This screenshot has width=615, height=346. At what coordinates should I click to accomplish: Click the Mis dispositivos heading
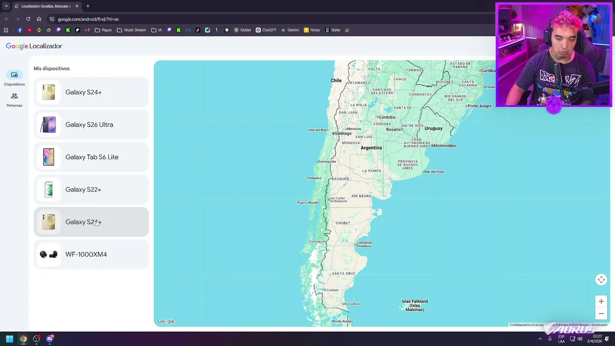pos(51,69)
